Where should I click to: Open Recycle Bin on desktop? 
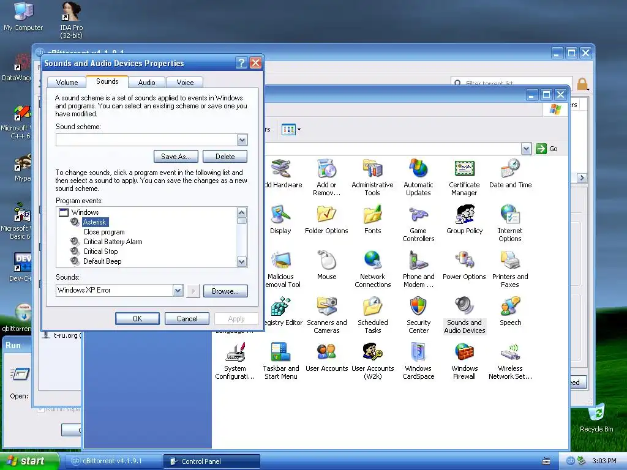596,417
